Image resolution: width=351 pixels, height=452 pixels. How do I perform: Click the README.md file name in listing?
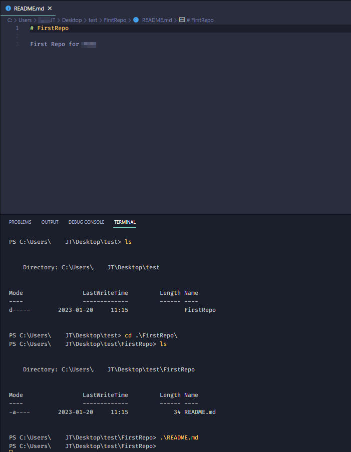[200, 412]
